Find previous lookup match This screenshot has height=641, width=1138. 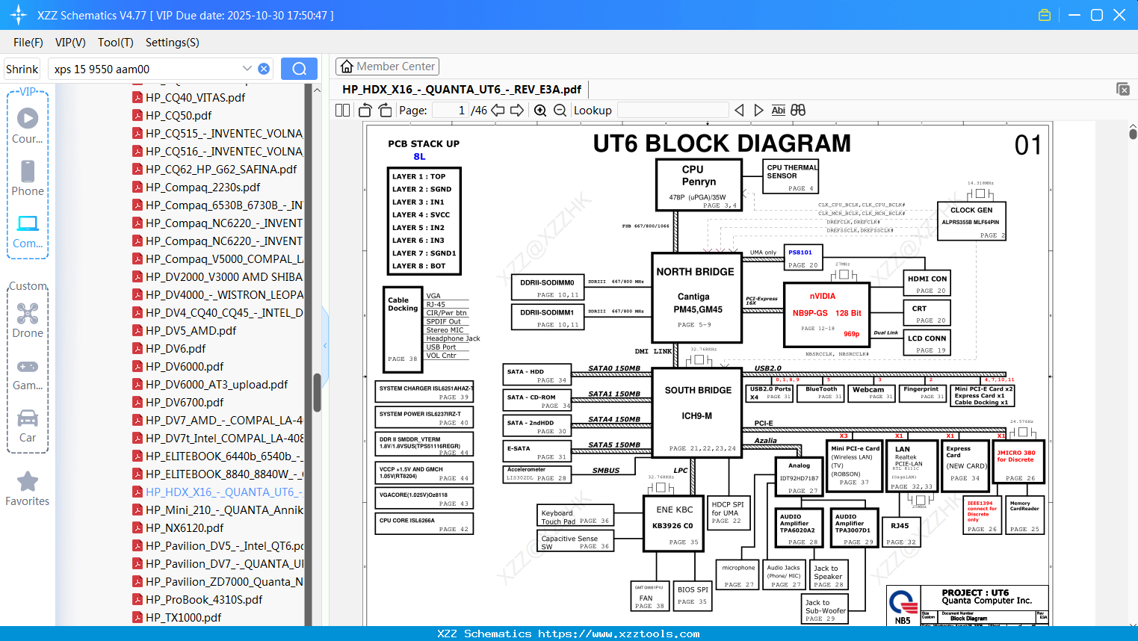(x=739, y=110)
